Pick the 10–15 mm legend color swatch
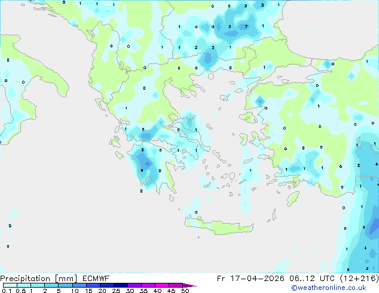This screenshot has height=293, width=379. (80, 285)
